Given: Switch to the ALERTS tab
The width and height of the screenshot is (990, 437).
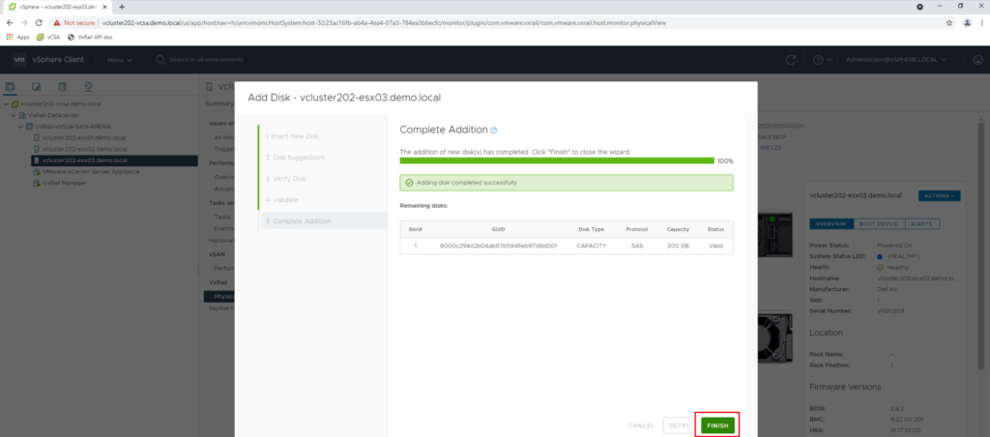Looking at the screenshot, I should [x=922, y=224].
